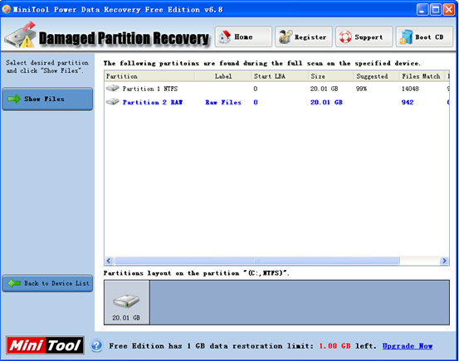Sort by the Files Match column header
Screen dimensions: 459x361
[422, 76]
